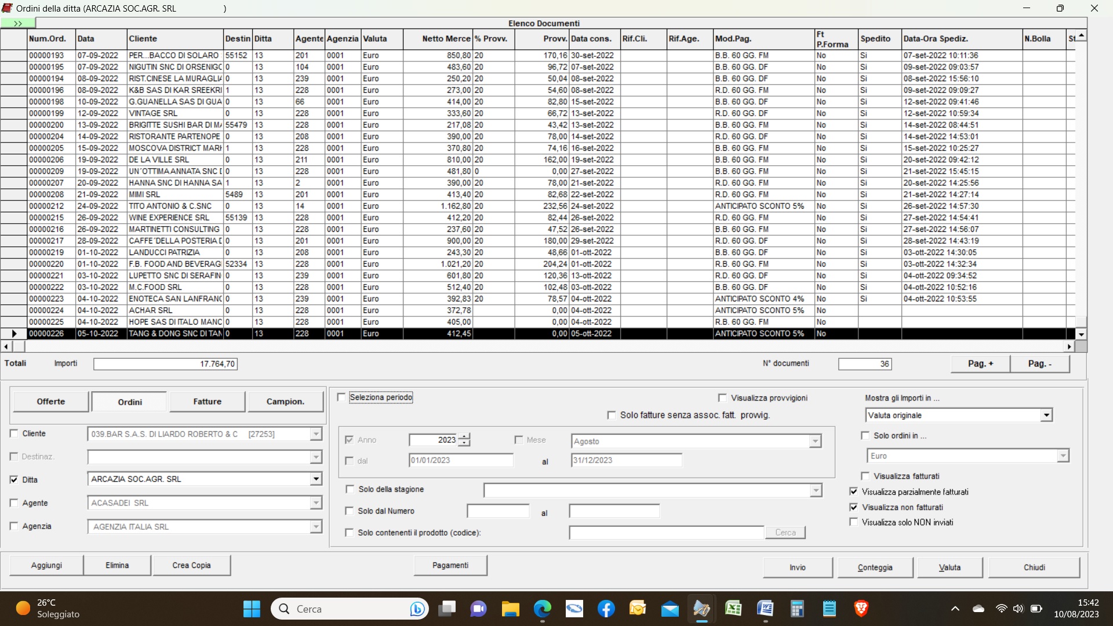
Task: Open the OneDrive cloud tray icon
Action: (979, 609)
